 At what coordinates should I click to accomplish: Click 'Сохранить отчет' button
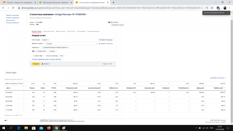tap(107, 64)
